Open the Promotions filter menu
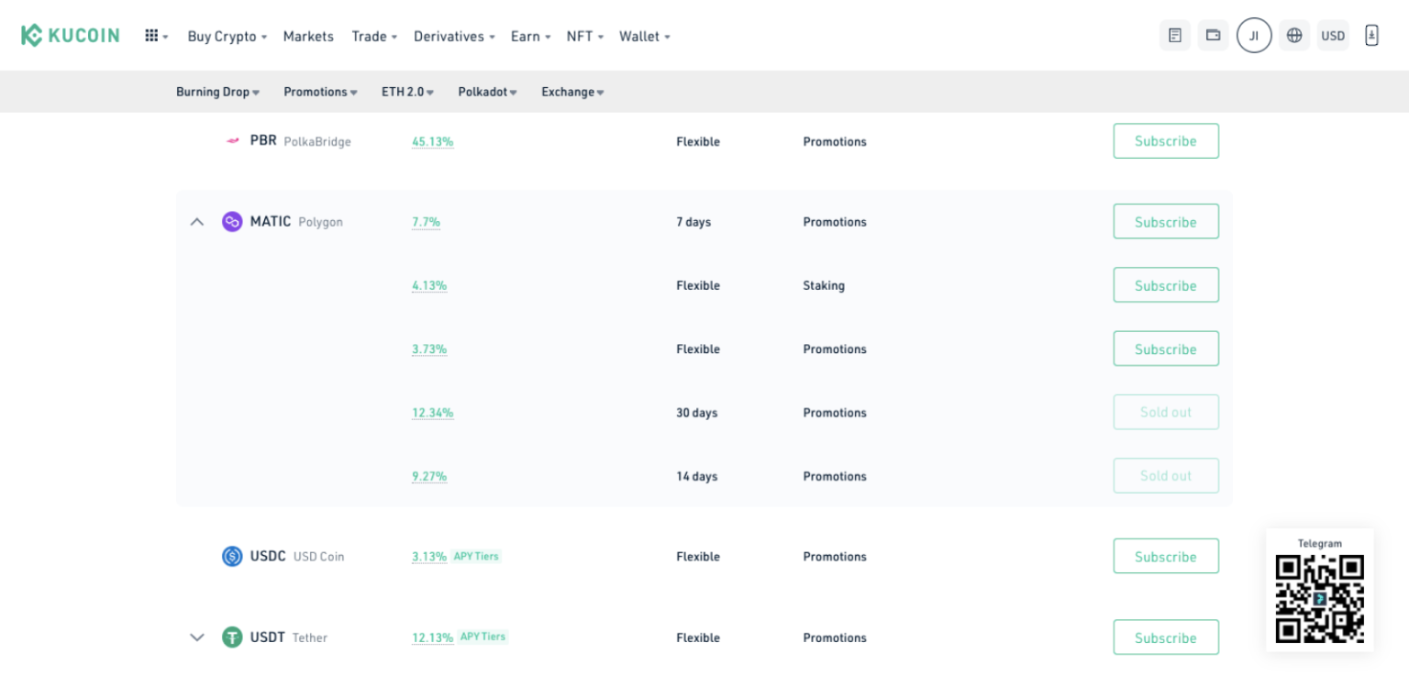The width and height of the screenshot is (1409, 687). coord(319,92)
